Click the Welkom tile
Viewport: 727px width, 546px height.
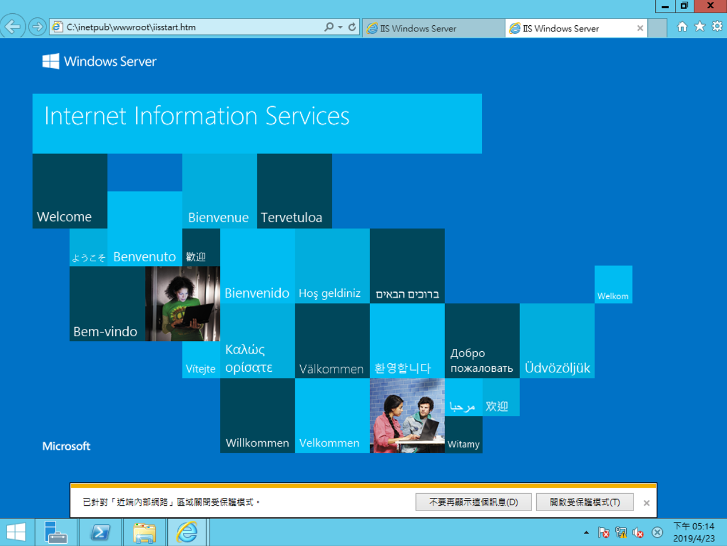coord(613,284)
